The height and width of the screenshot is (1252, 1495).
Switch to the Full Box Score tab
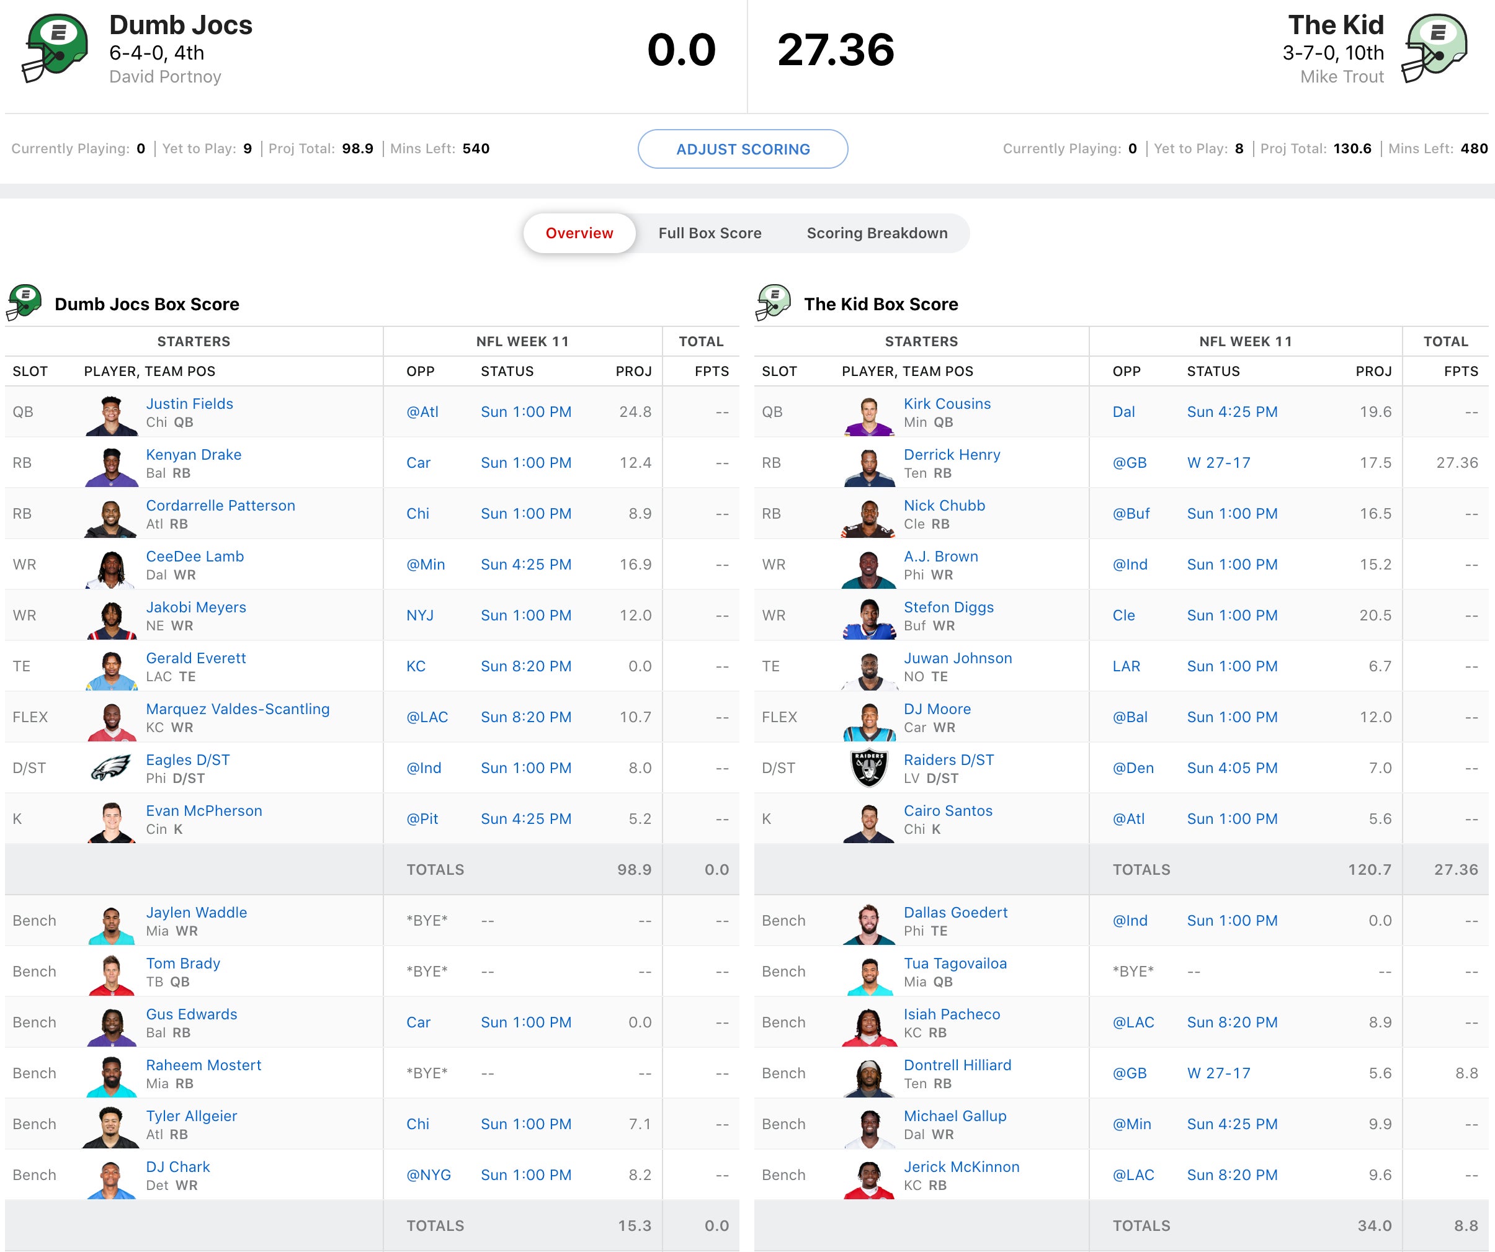[709, 233]
